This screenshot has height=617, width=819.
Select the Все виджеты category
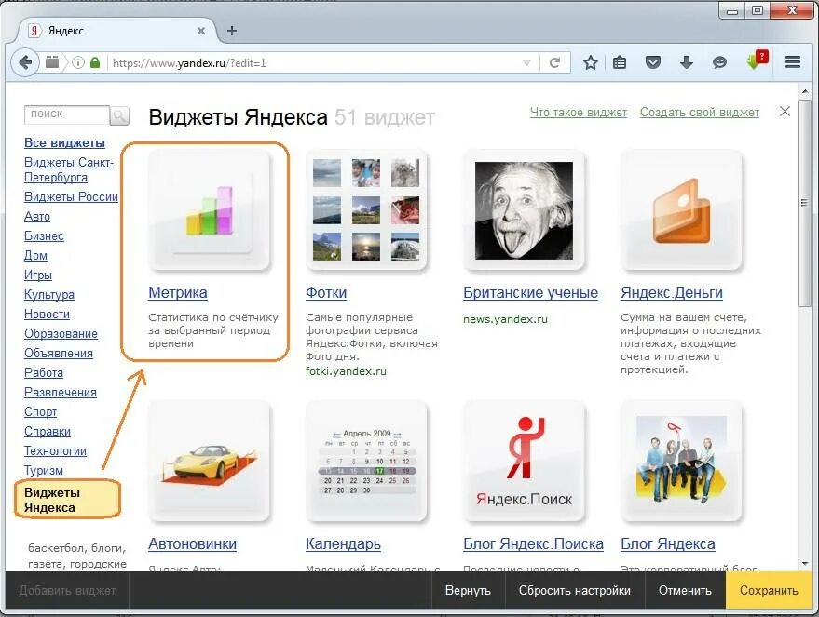(x=65, y=143)
